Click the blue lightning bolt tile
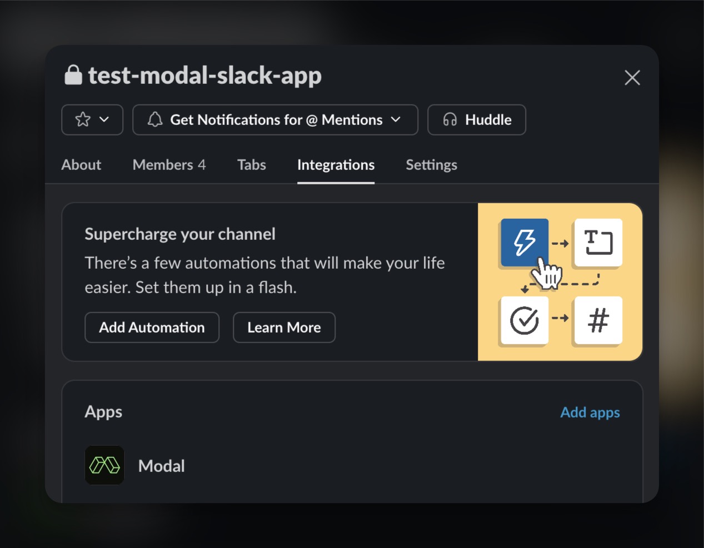Image resolution: width=704 pixels, height=548 pixels. click(x=524, y=243)
